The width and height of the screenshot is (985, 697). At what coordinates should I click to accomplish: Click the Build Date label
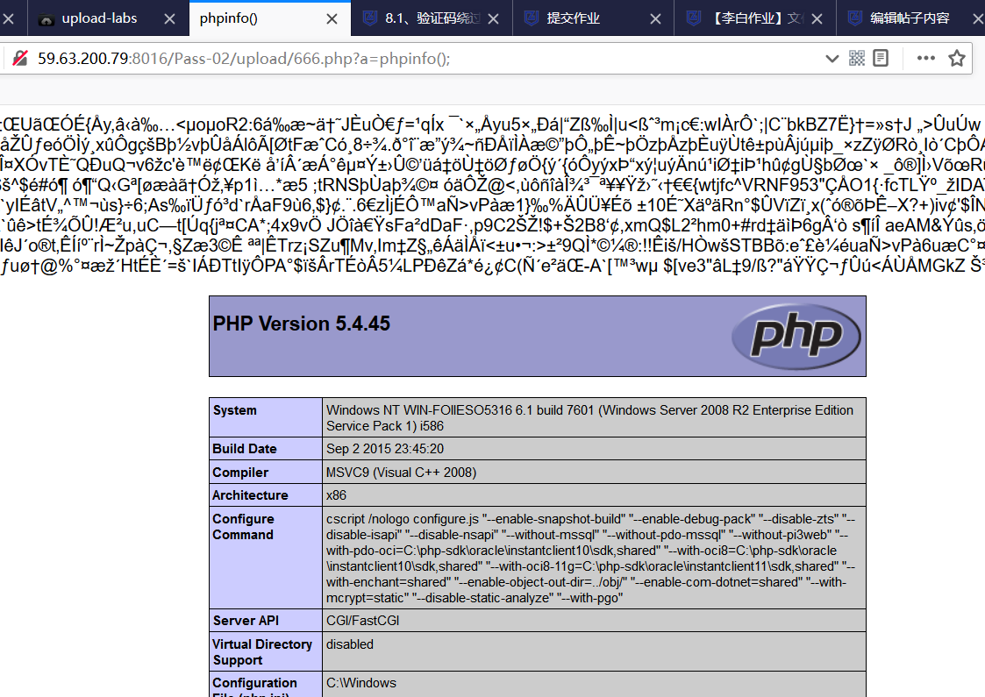pyautogui.click(x=245, y=448)
